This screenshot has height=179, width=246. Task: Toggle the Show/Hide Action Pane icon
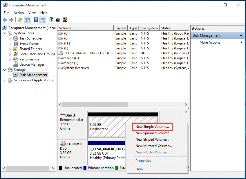(x=43, y=20)
